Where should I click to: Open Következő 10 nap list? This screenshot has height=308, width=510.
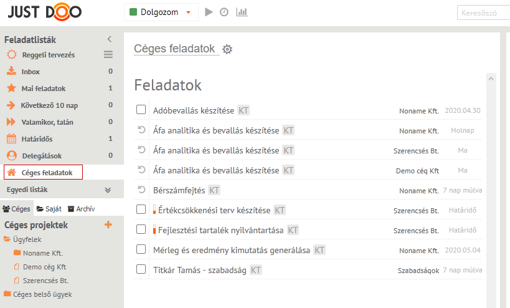tap(49, 105)
